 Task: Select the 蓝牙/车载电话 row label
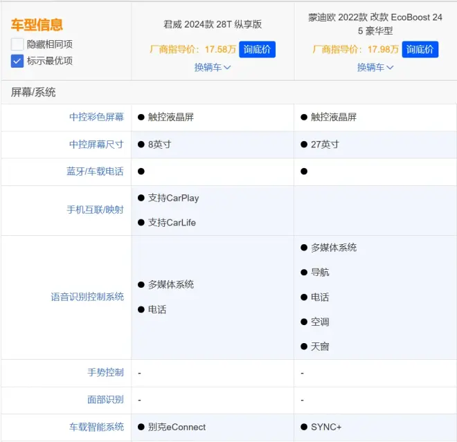coord(95,172)
